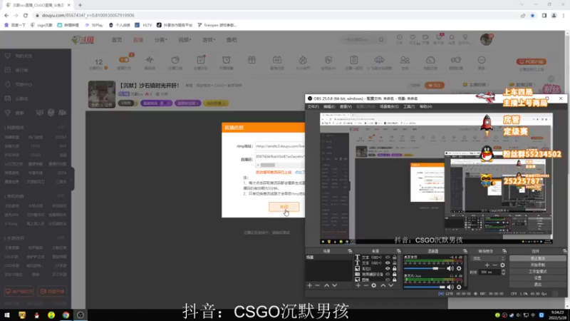This screenshot has height=321, width=570.
Task: Open OBS 帮助(H) menu
Action: [425, 106]
